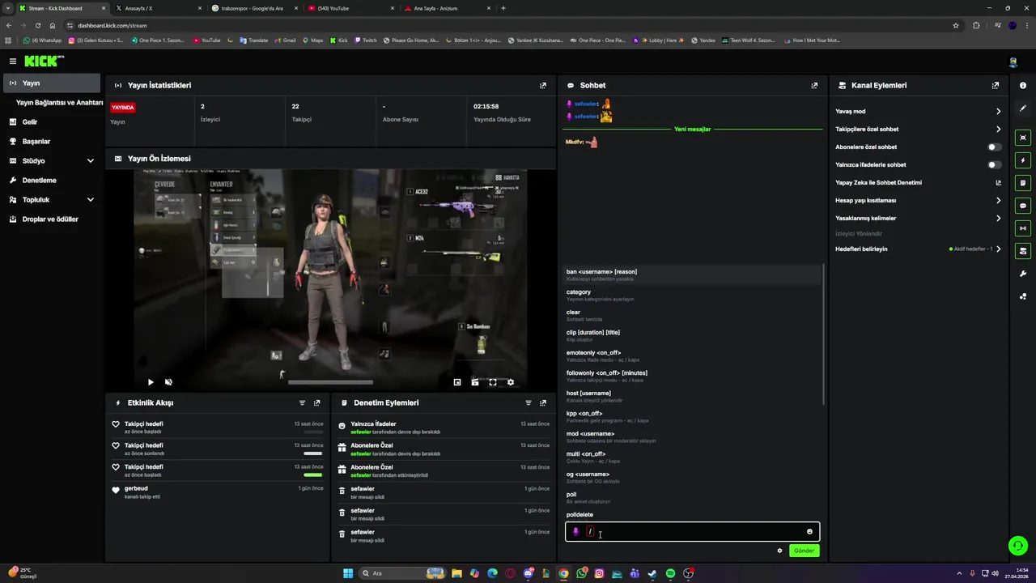Open the Windows Start menu
This screenshot has height=583, width=1036.
[x=348, y=573]
